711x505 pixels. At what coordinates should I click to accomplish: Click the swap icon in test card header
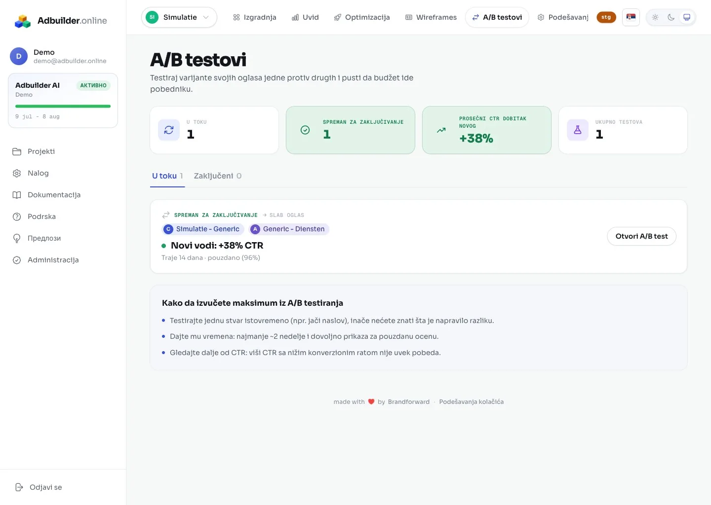pos(166,215)
